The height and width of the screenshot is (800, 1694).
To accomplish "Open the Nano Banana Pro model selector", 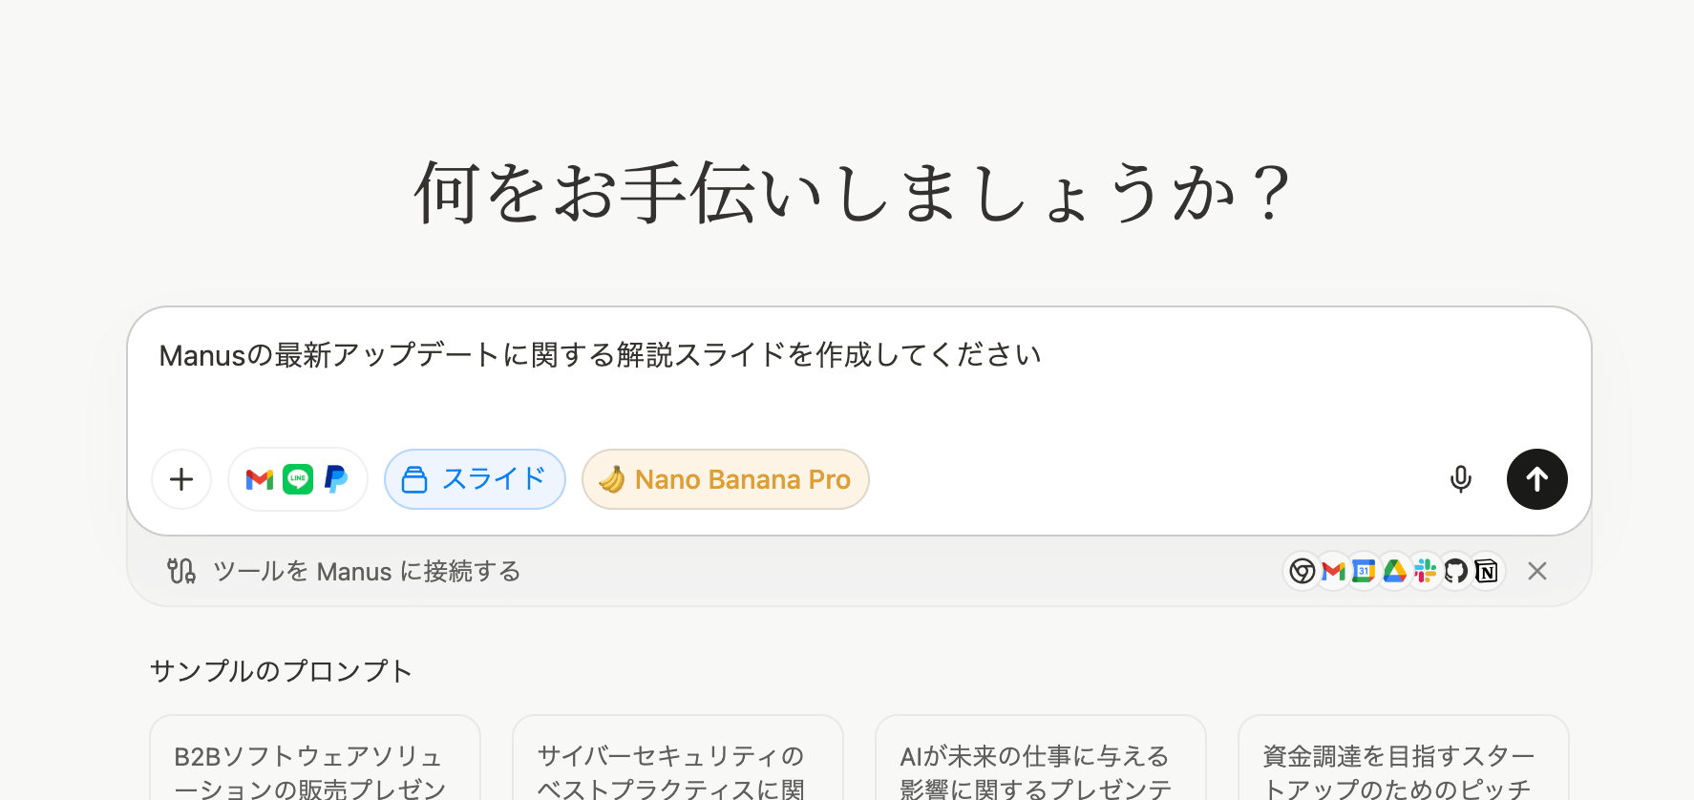I will [x=725, y=479].
